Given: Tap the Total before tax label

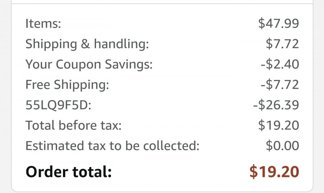Looking at the screenshot, I should click(73, 125).
